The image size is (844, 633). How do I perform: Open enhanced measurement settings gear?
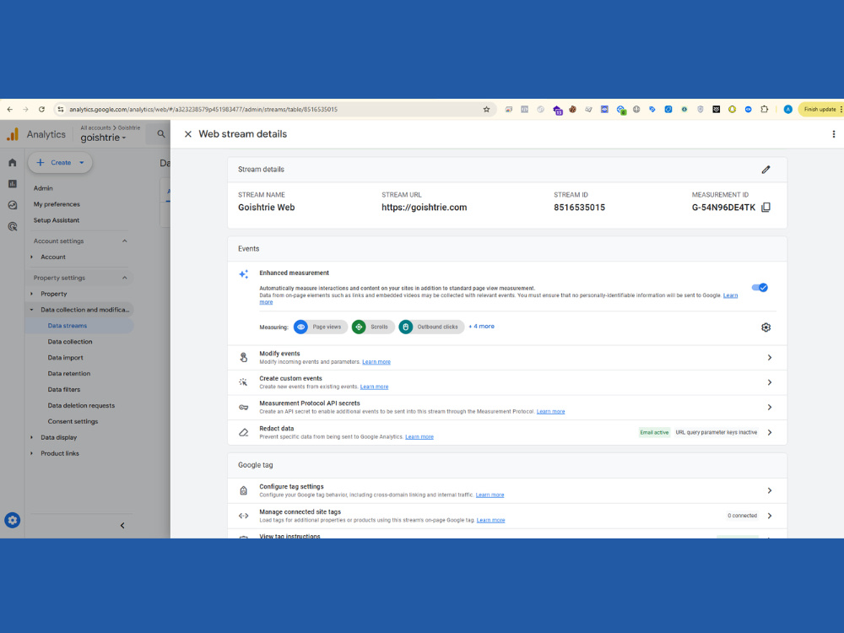click(x=766, y=327)
